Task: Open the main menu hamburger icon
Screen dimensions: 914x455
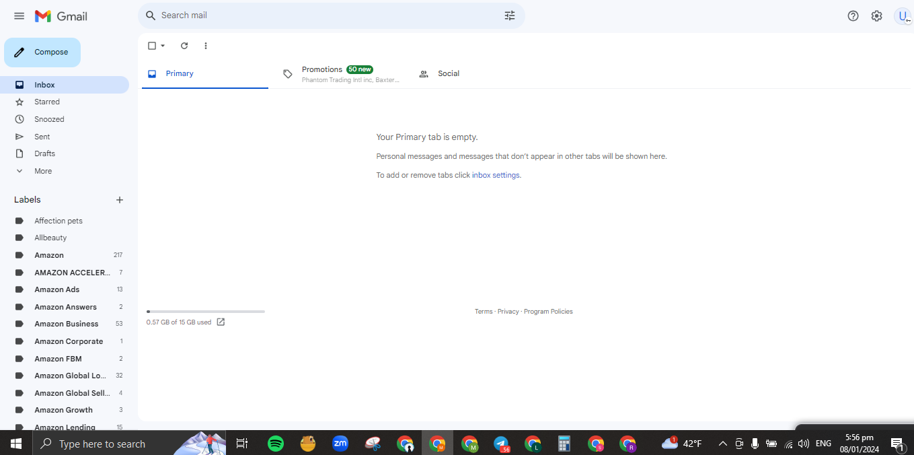Action: point(19,16)
